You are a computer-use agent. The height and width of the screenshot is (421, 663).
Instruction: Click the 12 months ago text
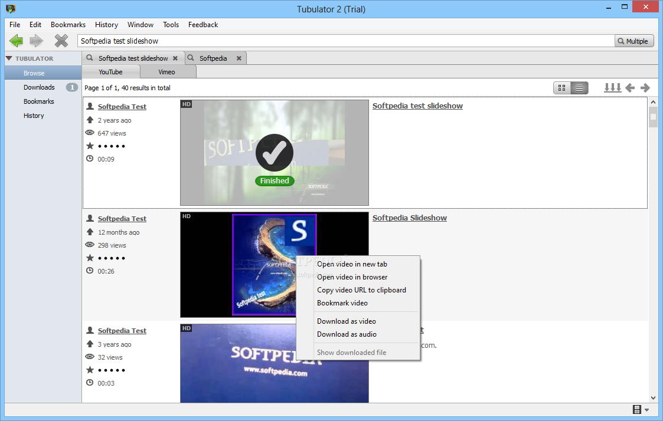(119, 232)
